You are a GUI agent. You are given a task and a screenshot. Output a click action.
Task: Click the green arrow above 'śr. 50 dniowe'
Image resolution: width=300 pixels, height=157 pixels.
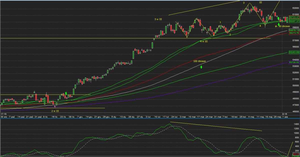pos(279,24)
